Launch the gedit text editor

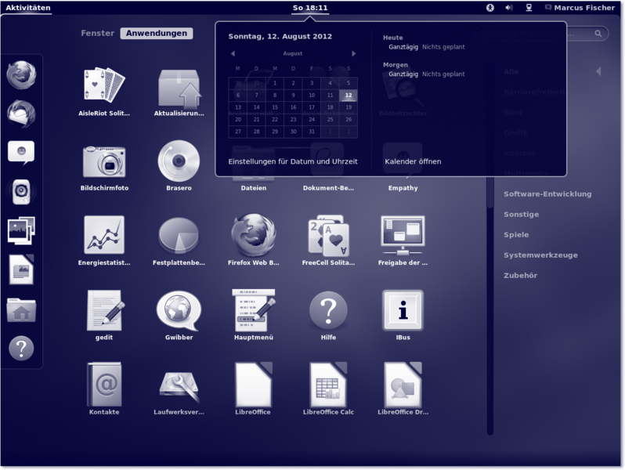coord(104,310)
